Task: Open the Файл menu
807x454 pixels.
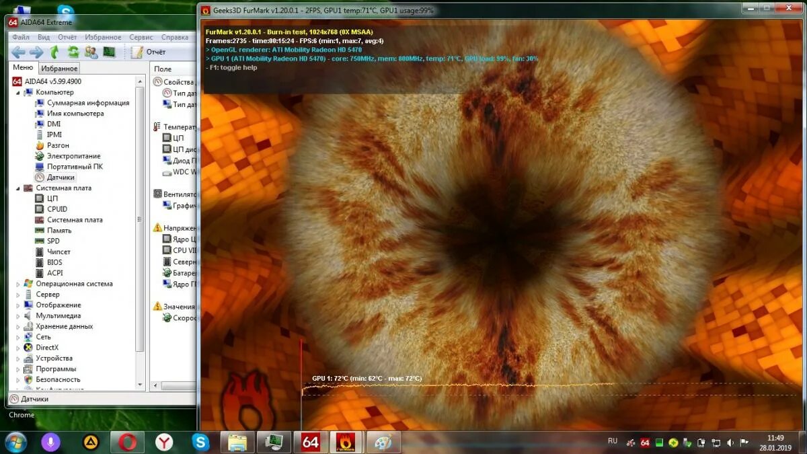Action: click(21, 38)
